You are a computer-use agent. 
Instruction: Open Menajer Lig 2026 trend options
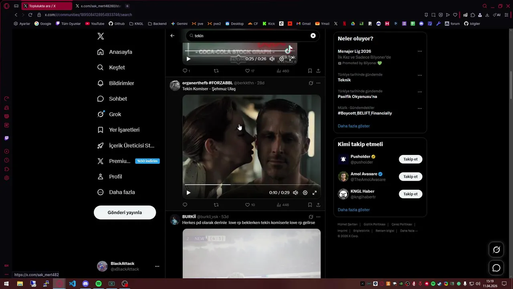(x=420, y=51)
